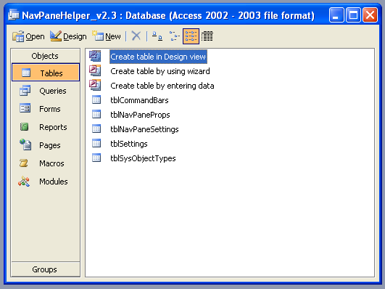Click the tblCommandBars table icon
Image resolution: width=385 pixels, height=289 pixels.
(96, 100)
